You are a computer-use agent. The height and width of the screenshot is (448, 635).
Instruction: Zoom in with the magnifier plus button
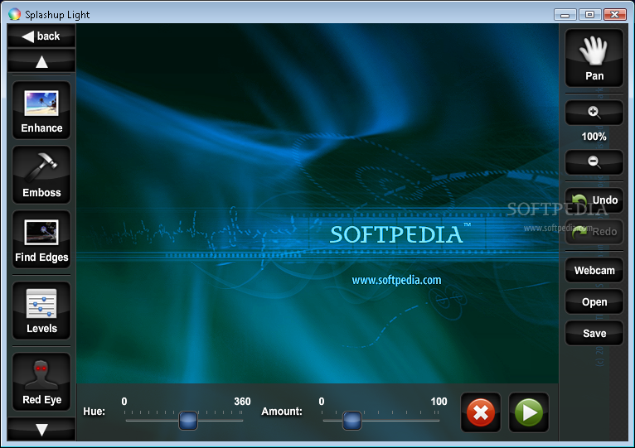[594, 112]
